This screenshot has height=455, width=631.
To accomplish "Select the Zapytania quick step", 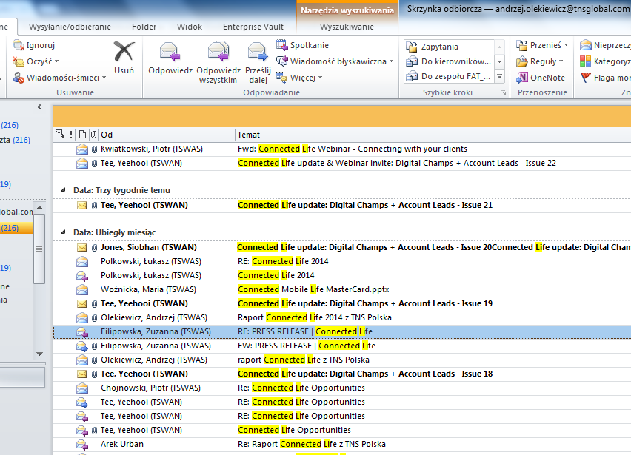I will pos(449,47).
